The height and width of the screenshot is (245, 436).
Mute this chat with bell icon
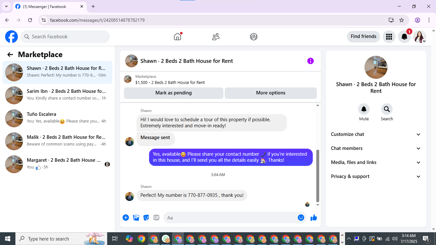364,109
